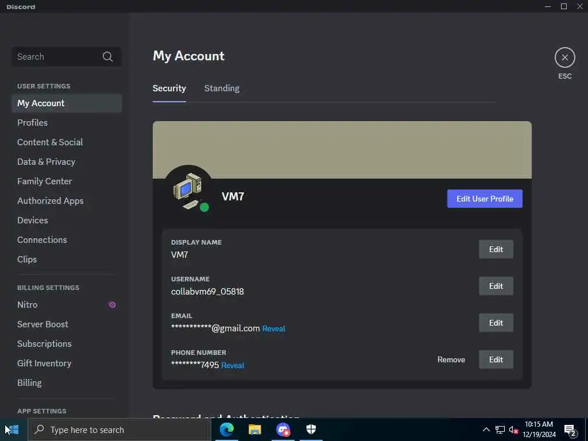Open Windows Security shield in taskbar

click(x=311, y=430)
